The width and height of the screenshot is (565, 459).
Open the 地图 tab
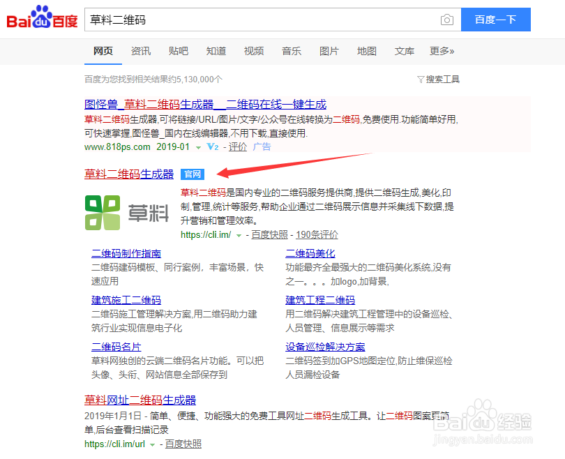click(367, 51)
